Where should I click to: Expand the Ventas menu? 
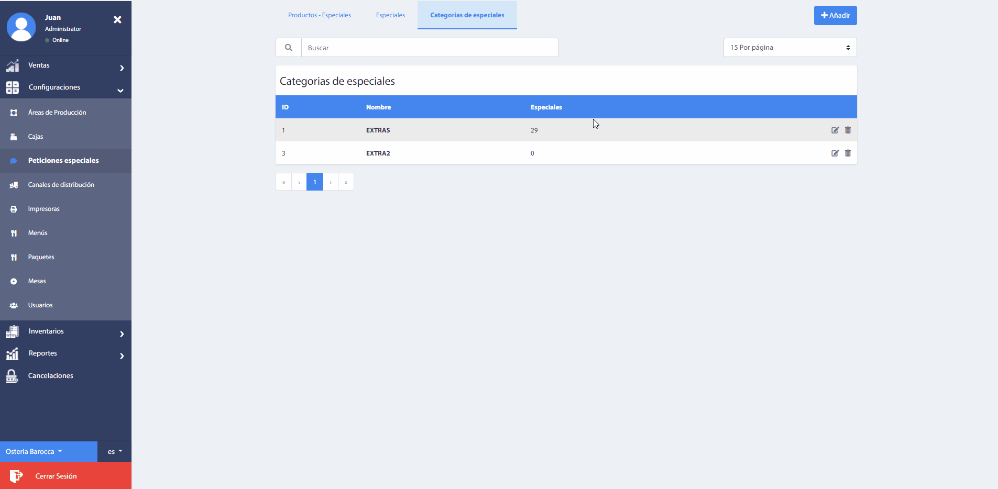65,65
